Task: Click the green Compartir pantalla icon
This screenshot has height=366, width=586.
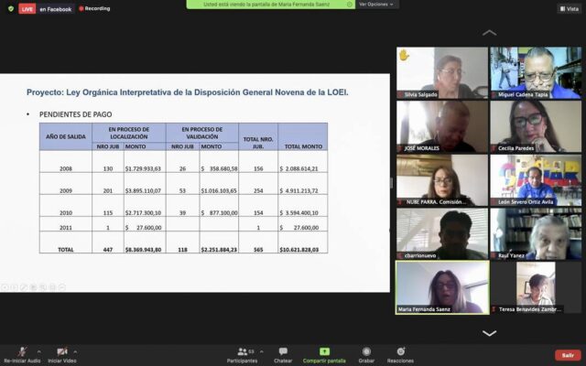Action: [324, 351]
